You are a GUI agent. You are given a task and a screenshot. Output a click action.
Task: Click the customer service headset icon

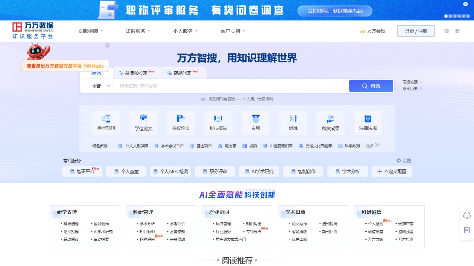(467, 215)
